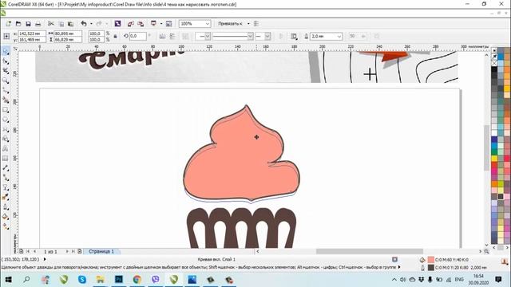Open Skype from the taskbar
Viewport: 511px width, 287px height.
point(81,280)
